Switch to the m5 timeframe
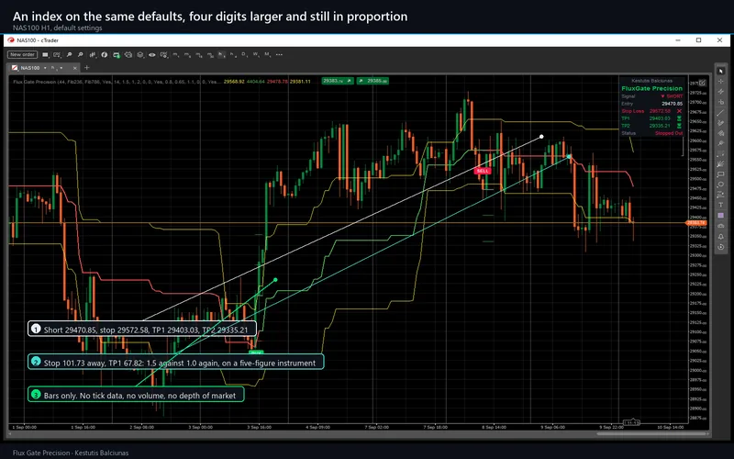Screen dimensions: 734x459 [x=187, y=54]
